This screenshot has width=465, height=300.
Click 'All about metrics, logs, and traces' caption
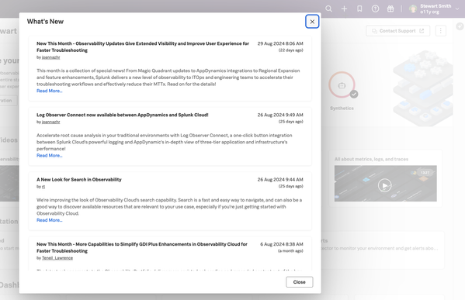[371, 159]
